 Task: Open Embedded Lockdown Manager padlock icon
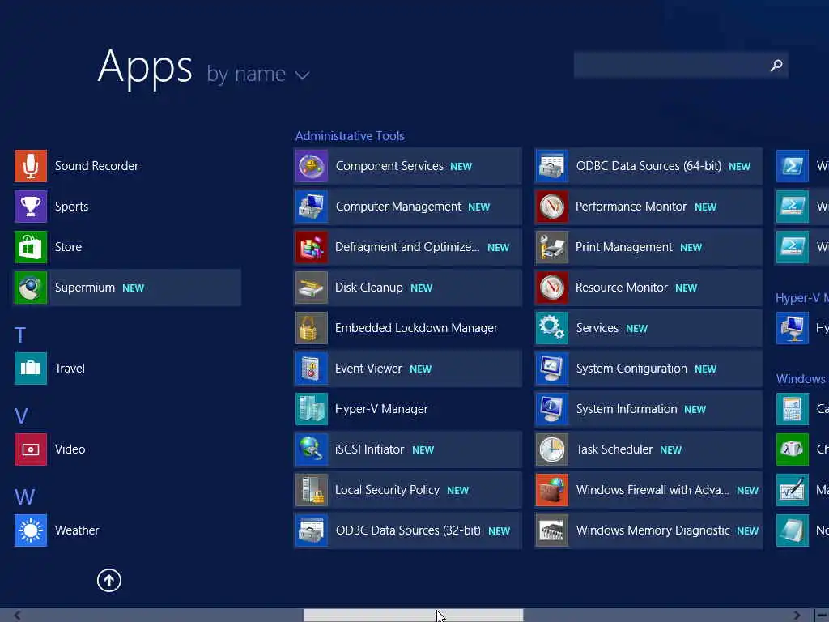(x=312, y=328)
